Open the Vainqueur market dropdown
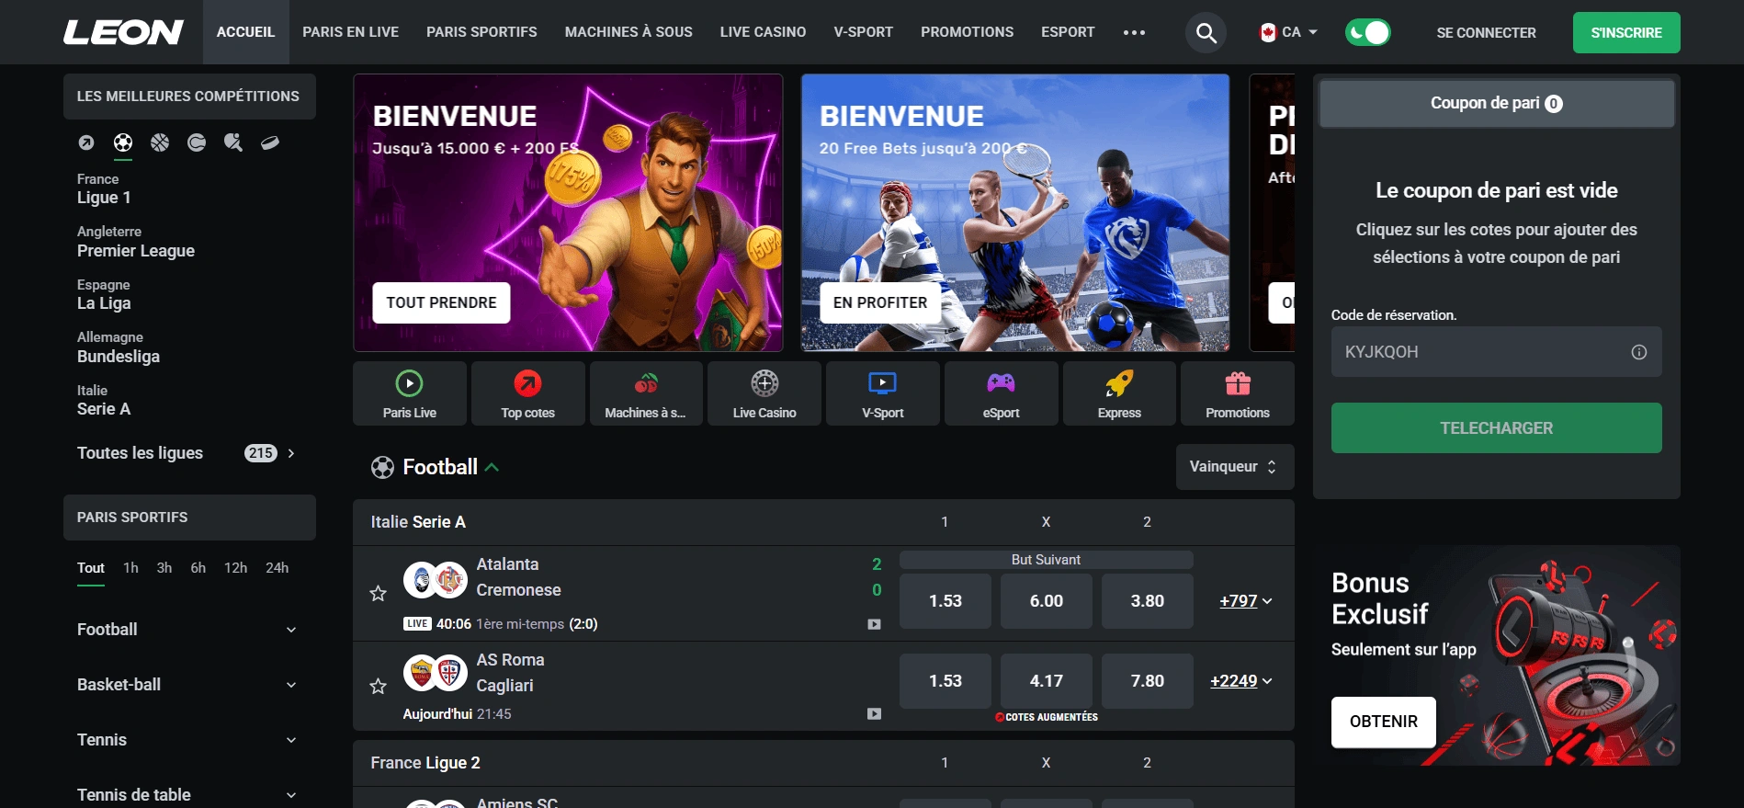This screenshot has width=1744, height=808. (x=1234, y=467)
